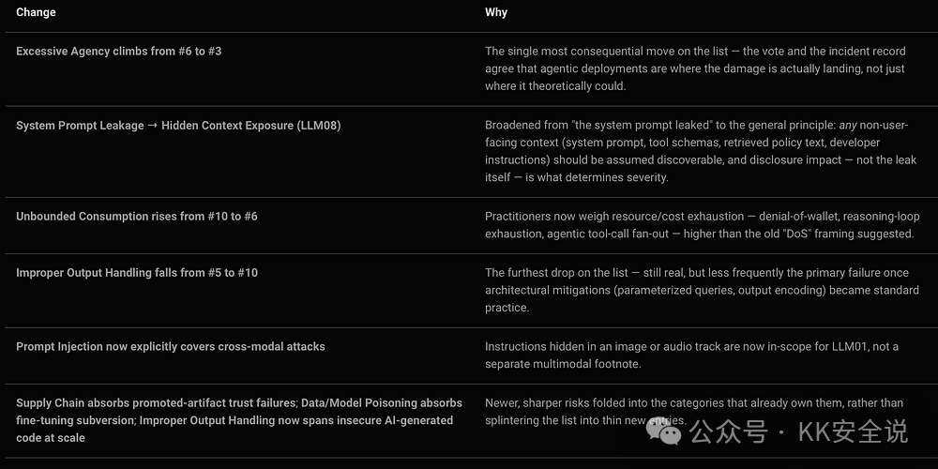Viewport: 938px width, 469px height.
Task: Click the 'Supply Chain absorbs promoted-artifact' row text
Action: coord(239,420)
